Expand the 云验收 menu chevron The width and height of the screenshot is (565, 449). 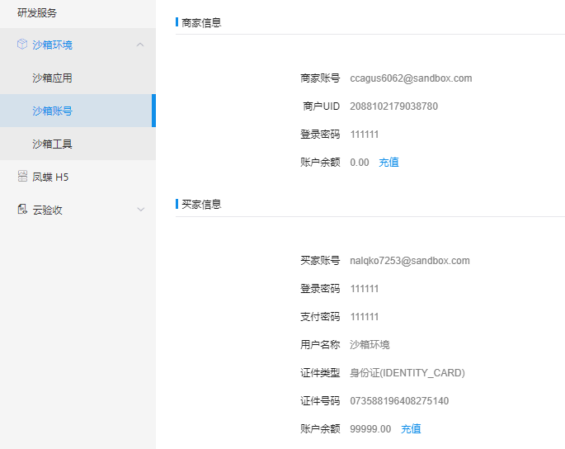pyautogui.click(x=140, y=209)
